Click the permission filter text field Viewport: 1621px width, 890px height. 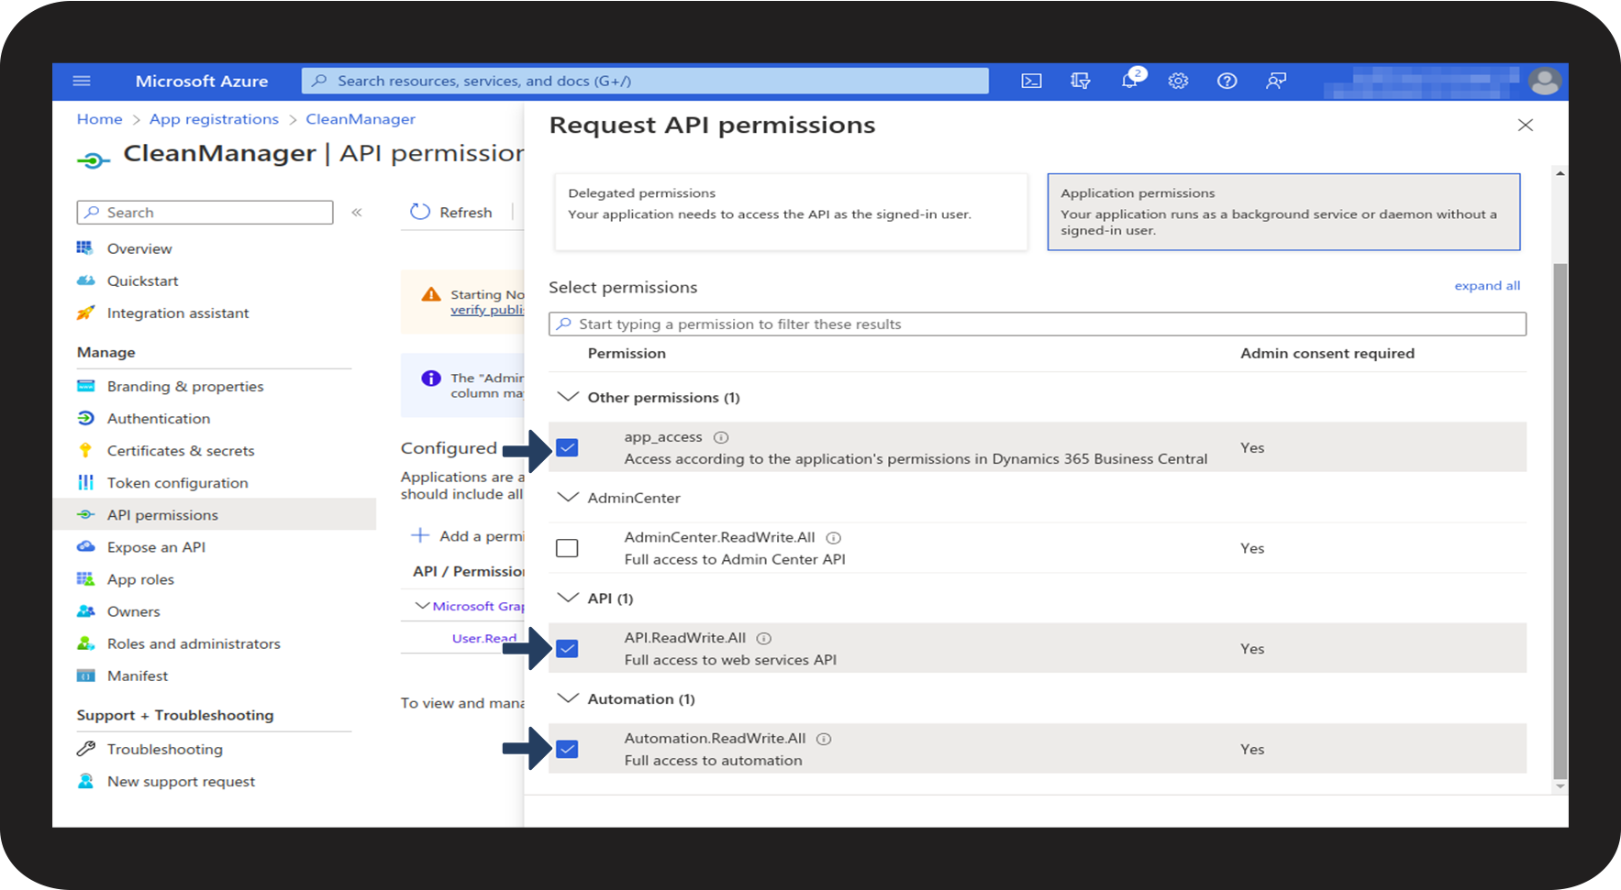[1037, 324]
